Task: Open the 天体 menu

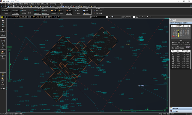Action: click(x=31, y=4)
